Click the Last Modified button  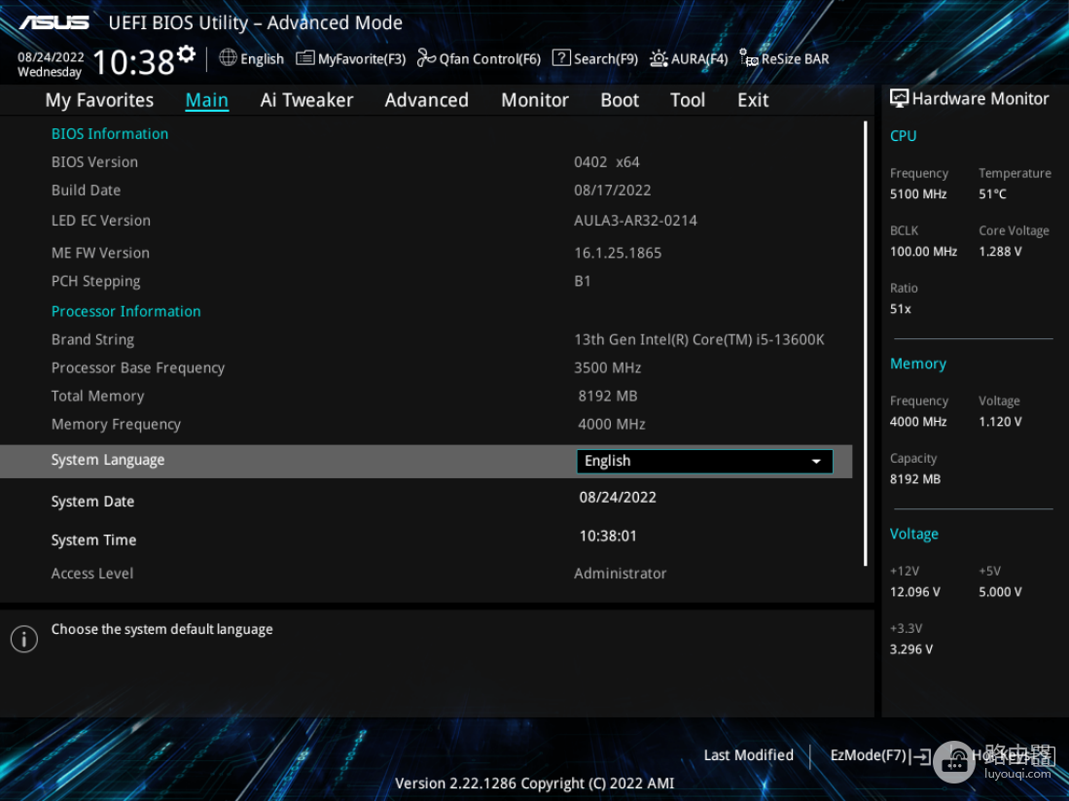click(749, 755)
